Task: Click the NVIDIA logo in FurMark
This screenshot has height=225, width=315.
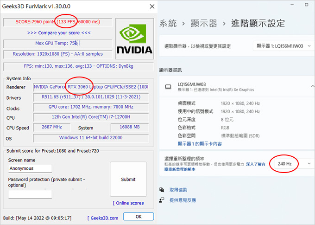Action: (x=135, y=39)
